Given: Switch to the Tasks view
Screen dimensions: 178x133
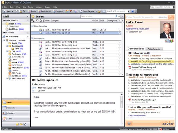Looking at the screenshot, I should point(16,118).
